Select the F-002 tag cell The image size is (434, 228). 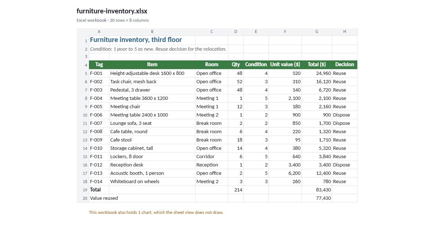point(99,81)
